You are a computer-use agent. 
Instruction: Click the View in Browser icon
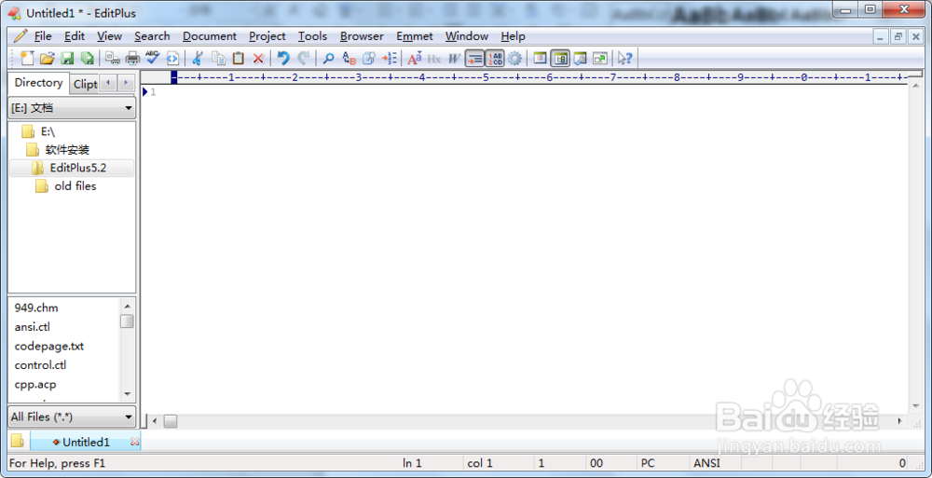pos(172,59)
